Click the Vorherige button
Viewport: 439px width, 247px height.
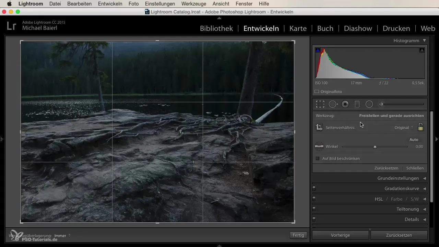[340, 235]
